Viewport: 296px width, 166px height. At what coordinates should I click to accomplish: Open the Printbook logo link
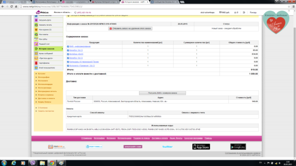pos(56,146)
